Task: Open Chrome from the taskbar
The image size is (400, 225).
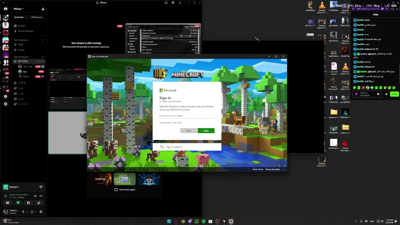Action: (x=183, y=221)
